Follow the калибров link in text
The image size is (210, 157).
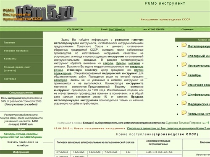(x=60, y=80)
